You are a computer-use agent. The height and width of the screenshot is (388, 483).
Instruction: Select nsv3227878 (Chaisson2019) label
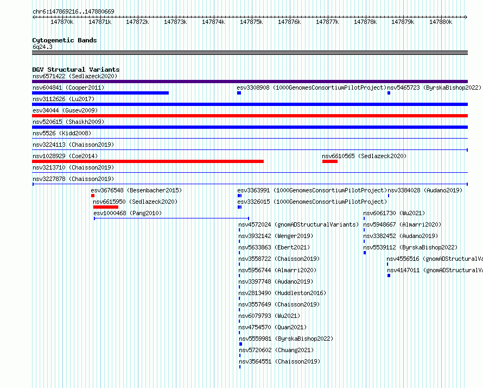pyautogui.click(x=73, y=179)
